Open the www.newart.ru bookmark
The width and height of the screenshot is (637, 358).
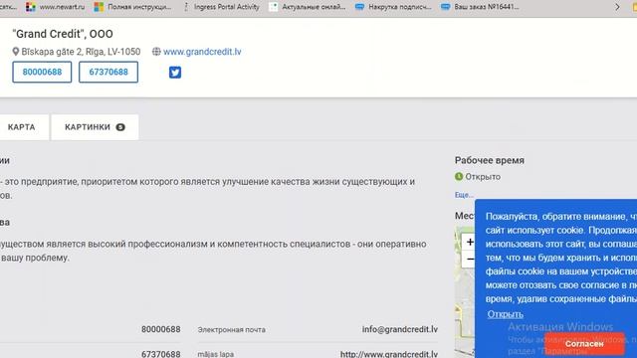click(55, 7)
